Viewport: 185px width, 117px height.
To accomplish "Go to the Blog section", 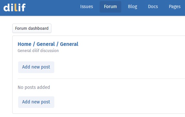I will click(133, 6).
